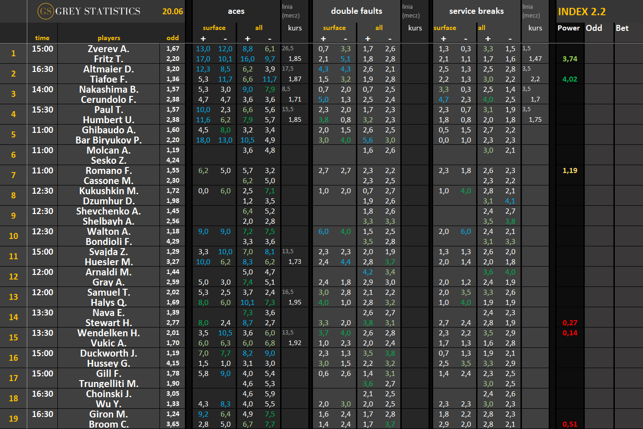Viewport: 643px width, 429px height.
Task: Click the INDEX 2.2 heading
Action: coord(582,12)
